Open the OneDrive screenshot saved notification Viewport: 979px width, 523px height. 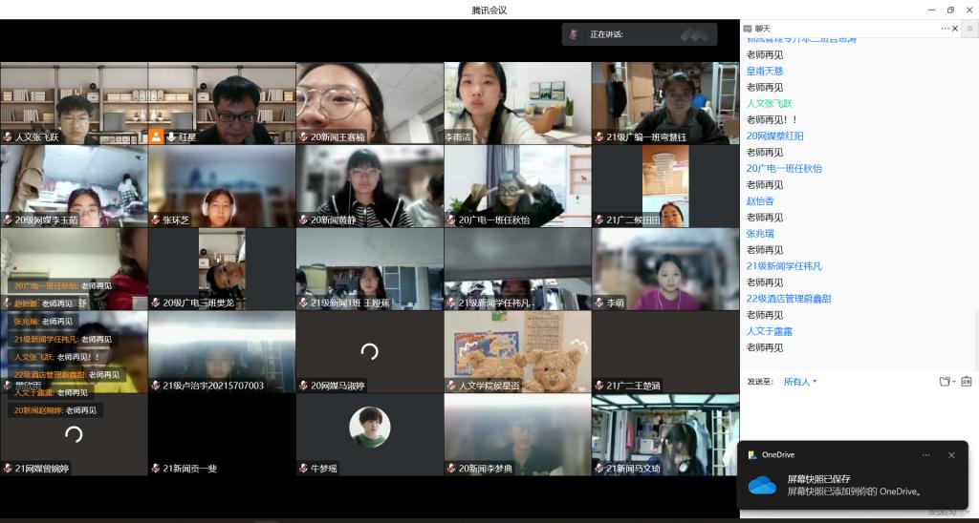(x=851, y=485)
